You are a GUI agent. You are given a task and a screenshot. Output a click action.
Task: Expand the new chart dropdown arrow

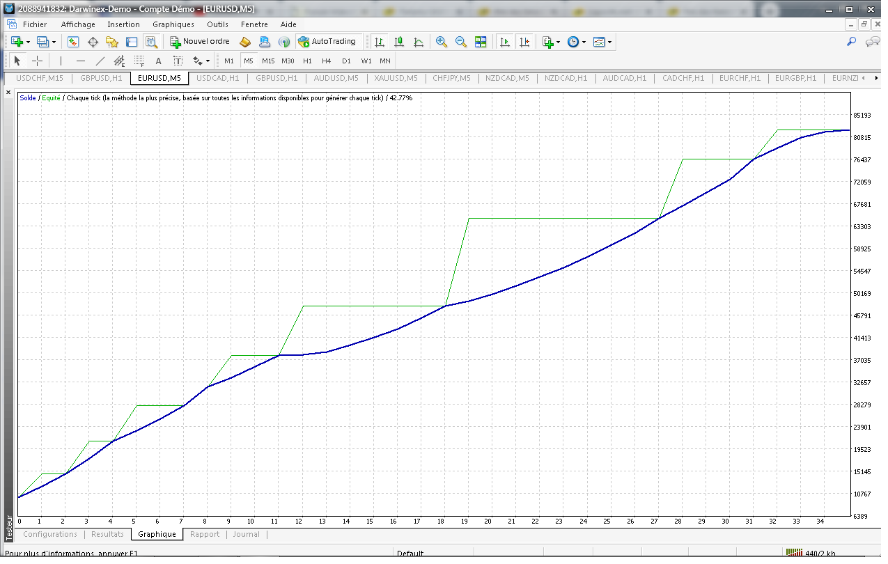click(28, 42)
